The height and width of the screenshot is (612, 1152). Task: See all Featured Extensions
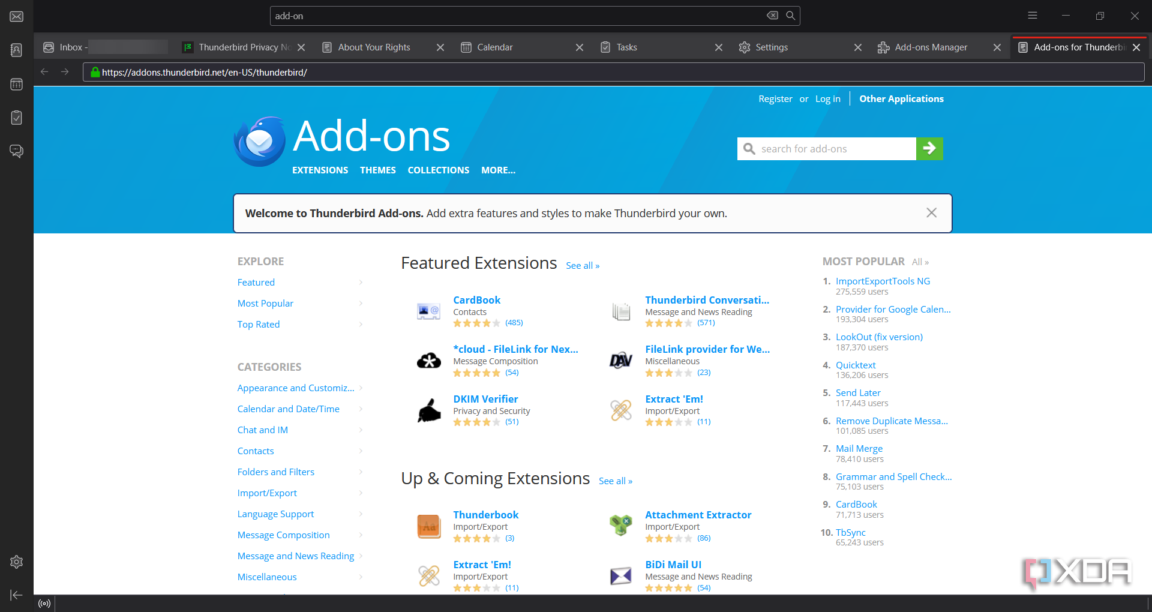[x=583, y=266]
